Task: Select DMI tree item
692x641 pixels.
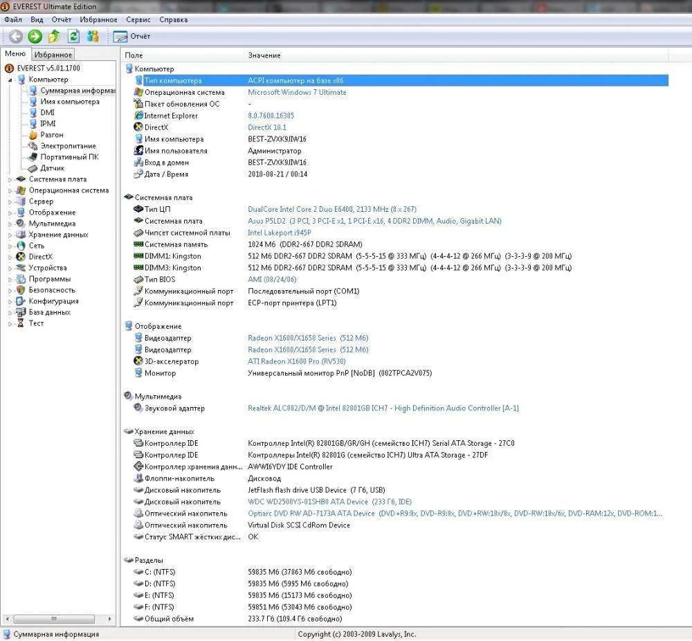Action: (47, 113)
